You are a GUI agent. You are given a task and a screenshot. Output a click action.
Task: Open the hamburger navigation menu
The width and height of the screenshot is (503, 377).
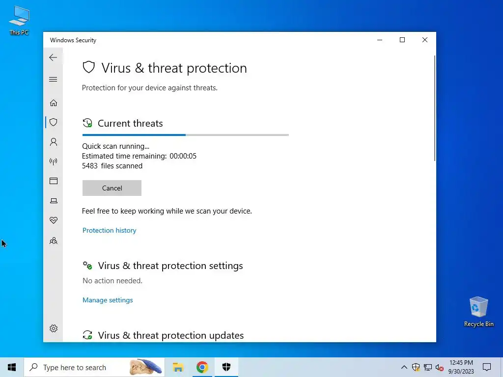[x=53, y=79]
